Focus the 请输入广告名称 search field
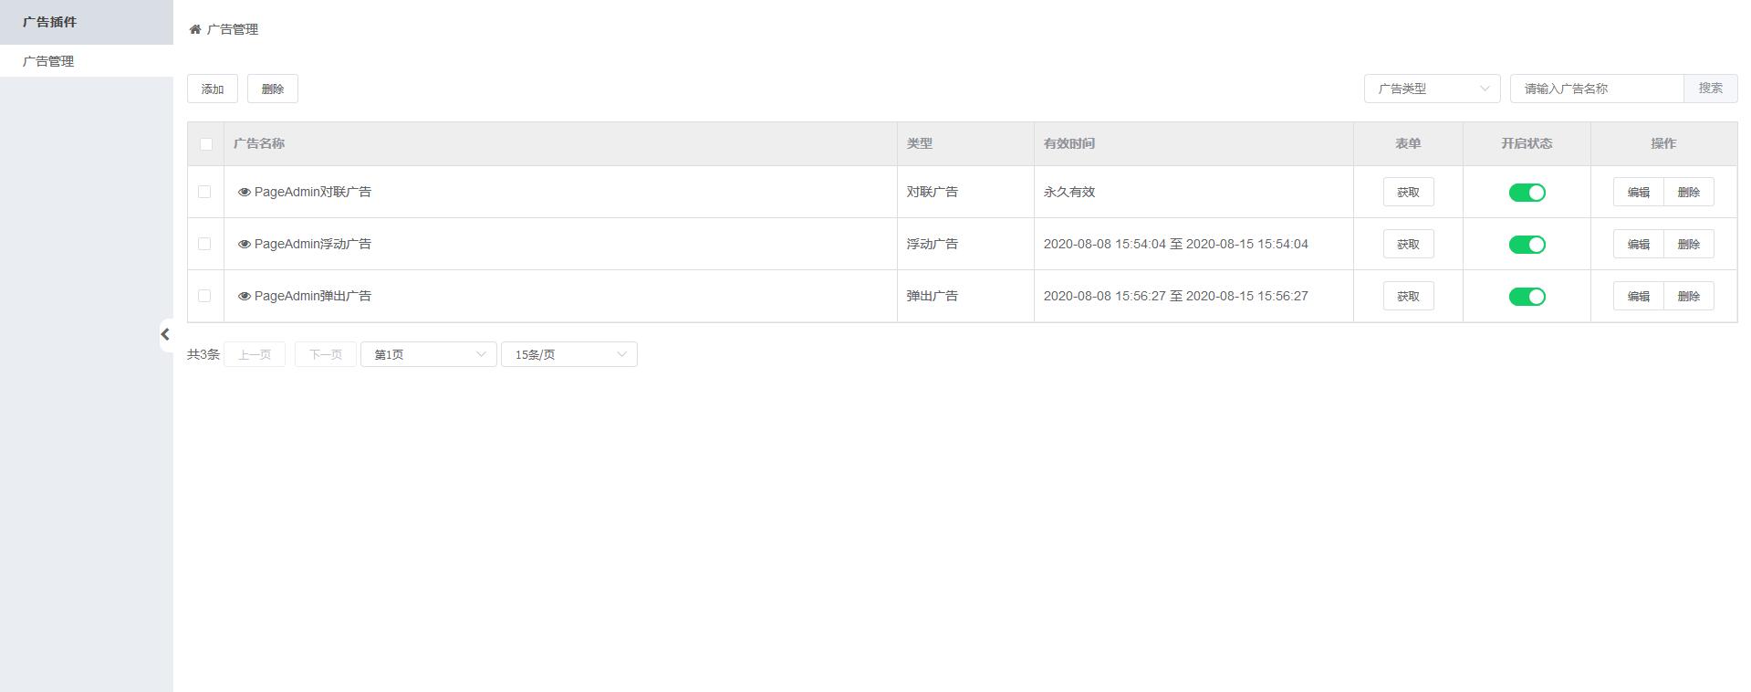 [1597, 89]
